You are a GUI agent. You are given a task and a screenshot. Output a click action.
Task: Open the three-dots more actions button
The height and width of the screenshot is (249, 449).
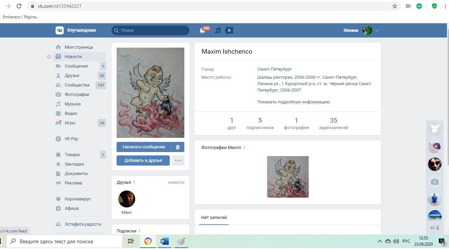(x=178, y=160)
